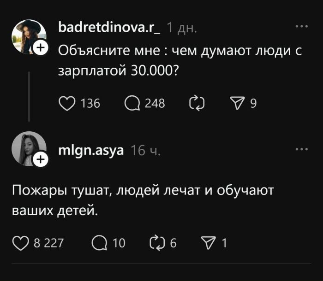This screenshot has height=281, width=323.
Task: Open more options menu for badretdinova.r_ post
Action: [301, 27]
